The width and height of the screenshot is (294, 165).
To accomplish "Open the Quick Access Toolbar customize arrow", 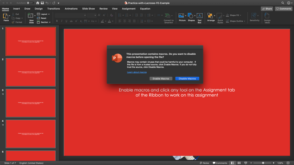I will (59, 3).
